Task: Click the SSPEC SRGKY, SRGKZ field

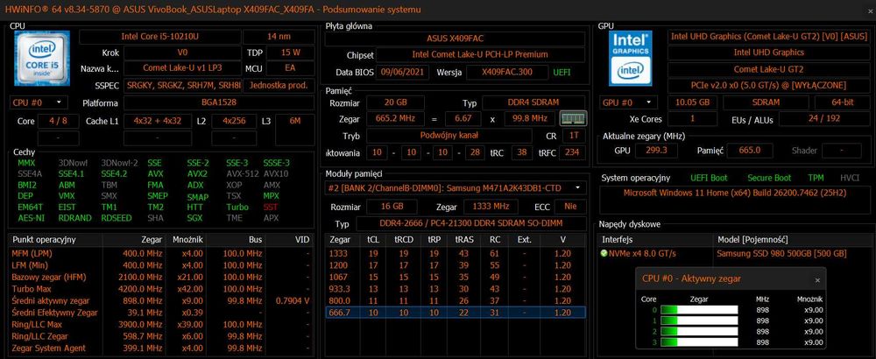Action: (182, 86)
